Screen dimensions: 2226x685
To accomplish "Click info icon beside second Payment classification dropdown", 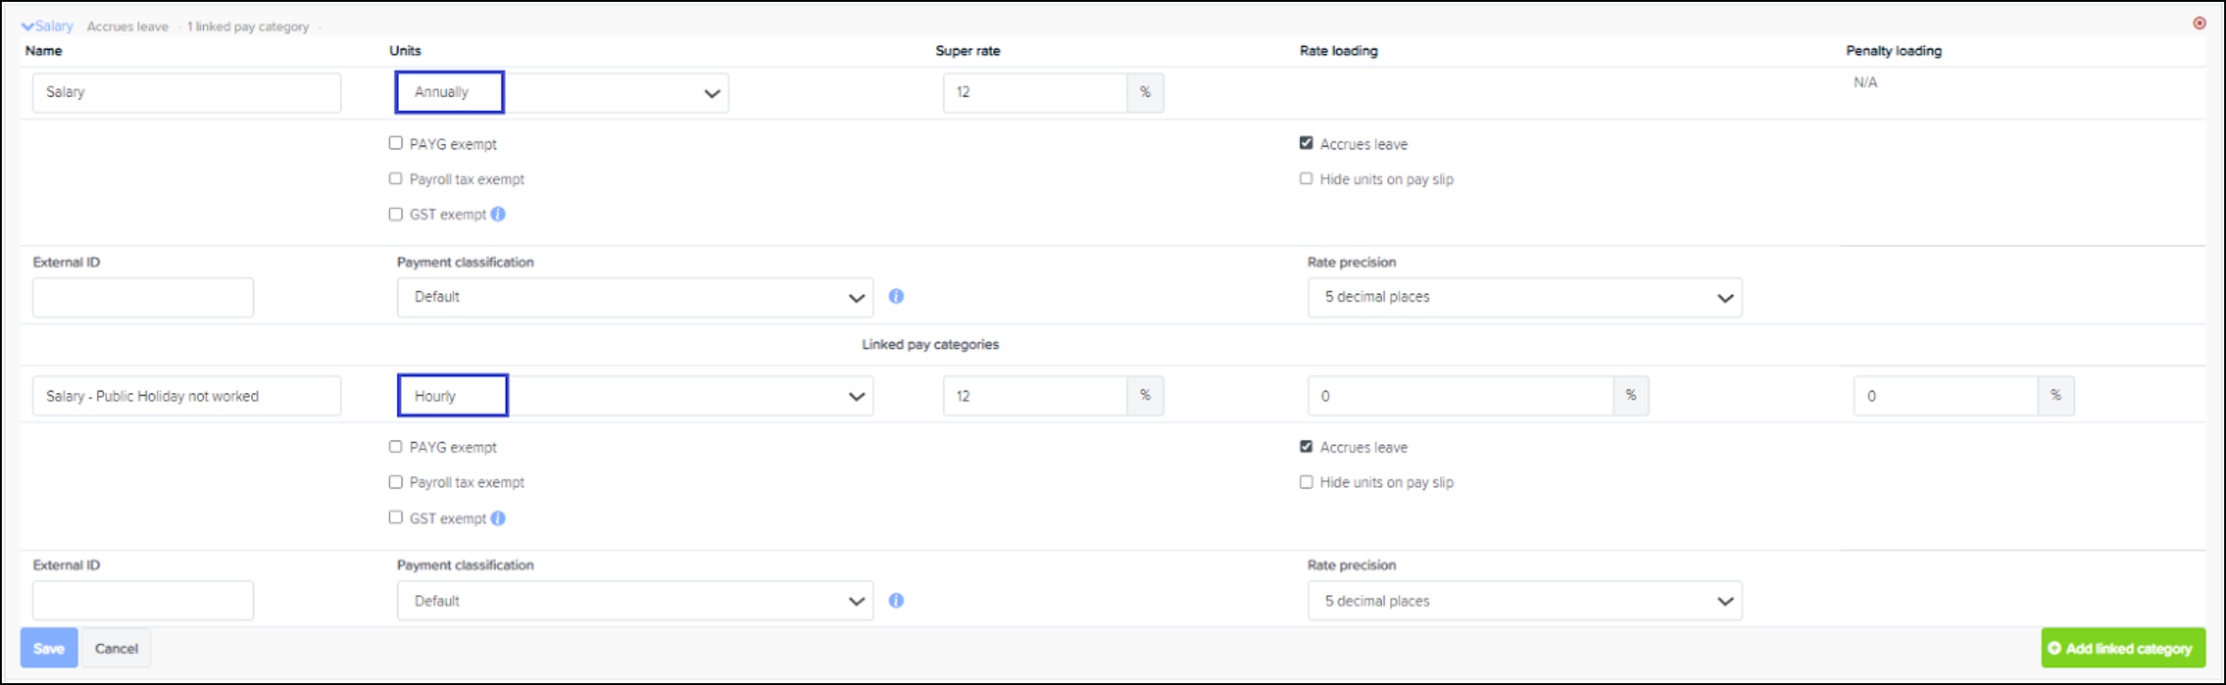I will click(896, 600).
